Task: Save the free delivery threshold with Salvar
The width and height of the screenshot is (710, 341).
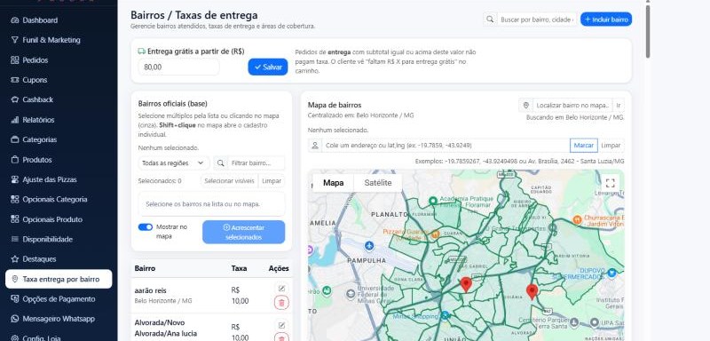Action: coord(268,67)
